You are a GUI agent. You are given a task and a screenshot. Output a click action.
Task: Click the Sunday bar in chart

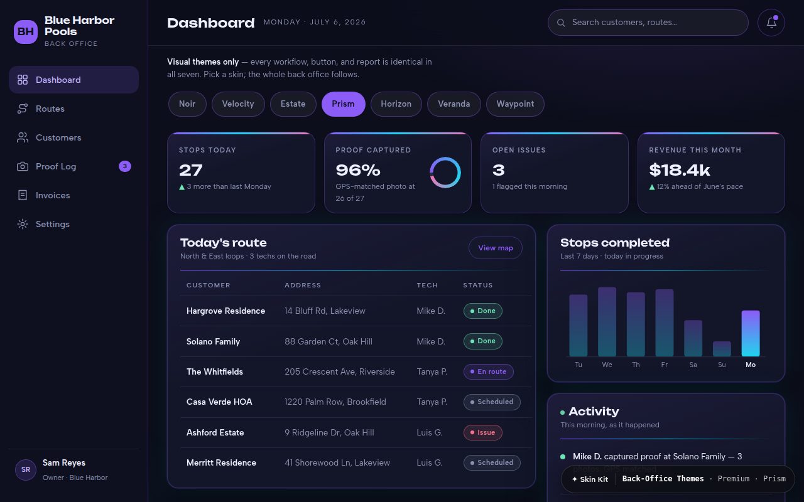722,349
